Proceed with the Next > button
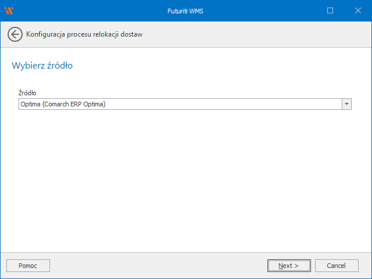Viewport: 372px width, 279px height. point(288,266)
